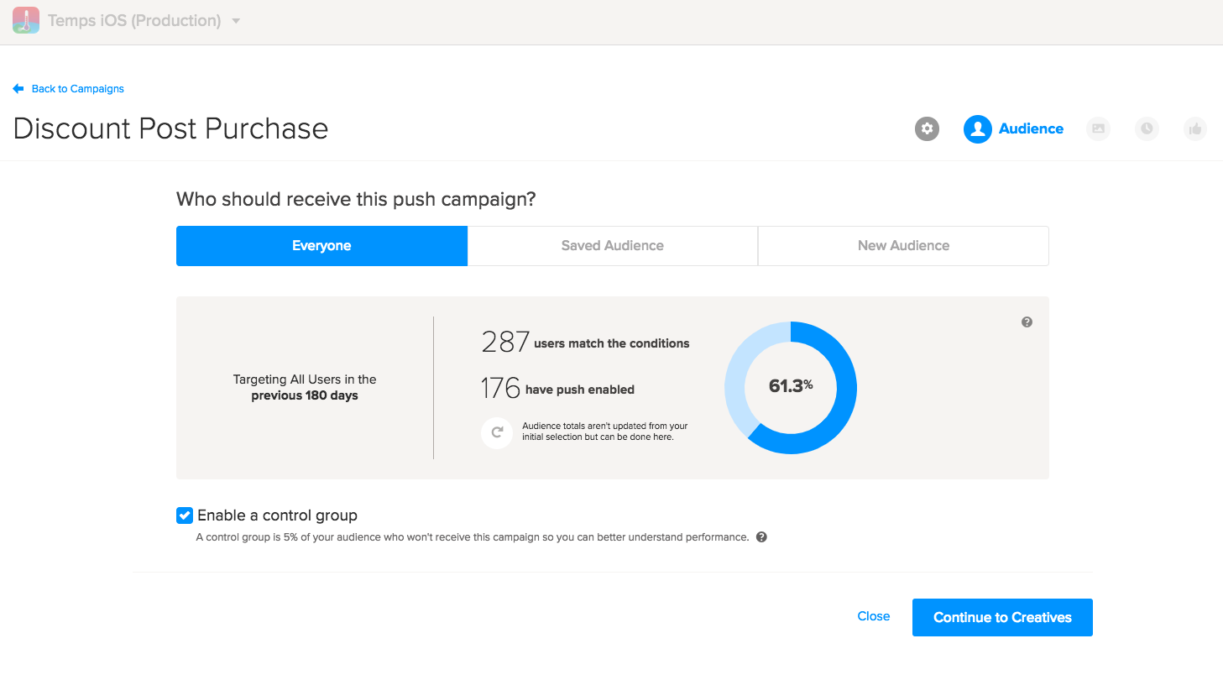Open help icon in audience summary panel

pos(1027,322)
